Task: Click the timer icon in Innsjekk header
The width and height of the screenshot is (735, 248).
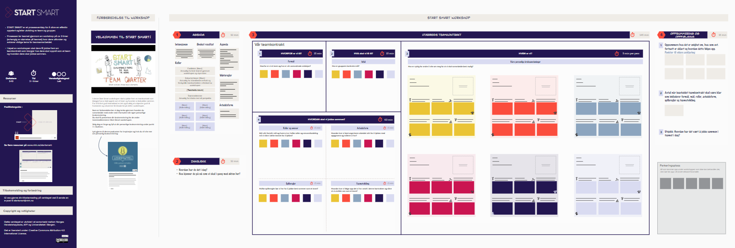Action: (223, 161)
